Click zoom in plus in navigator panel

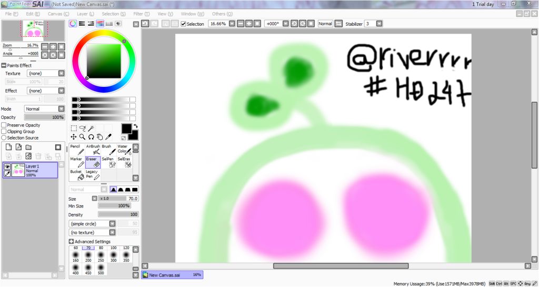pos(53,47)
